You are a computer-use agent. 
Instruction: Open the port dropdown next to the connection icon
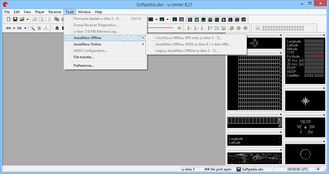[x=14, y=28]
